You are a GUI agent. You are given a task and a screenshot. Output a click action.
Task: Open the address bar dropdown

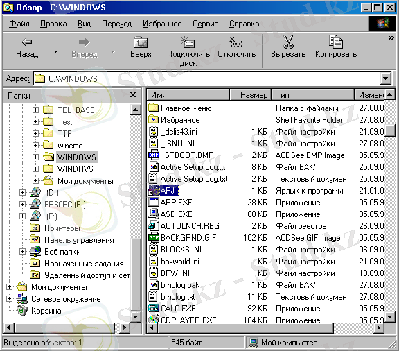pyautogui.click(x=386, y=78)
